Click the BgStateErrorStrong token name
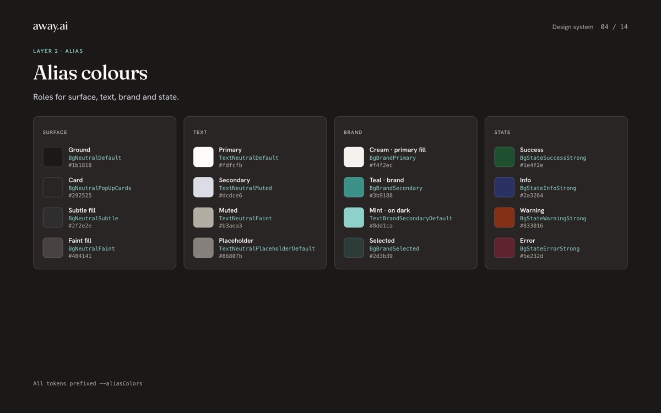The image size is (661, 413). tap(550, 249)
